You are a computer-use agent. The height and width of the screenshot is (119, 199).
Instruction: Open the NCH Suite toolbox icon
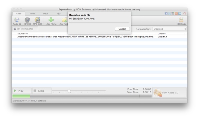(181, 20)
